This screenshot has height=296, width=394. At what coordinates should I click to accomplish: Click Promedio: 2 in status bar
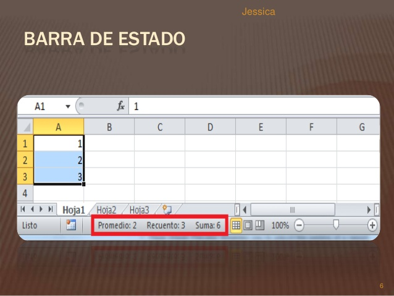pos(117,226)
